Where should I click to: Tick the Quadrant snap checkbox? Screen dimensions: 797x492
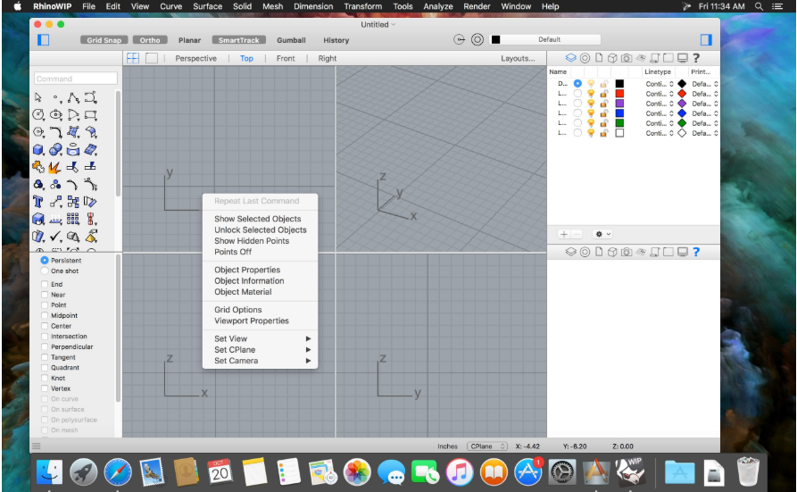[x=45, y=367]
